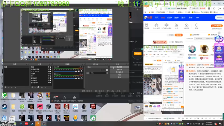Image resolution: width=224 pixels, height=126 pixels.
Task: Toggle visibility of 显示器捕获 source
Action: (x=48, y=83)
